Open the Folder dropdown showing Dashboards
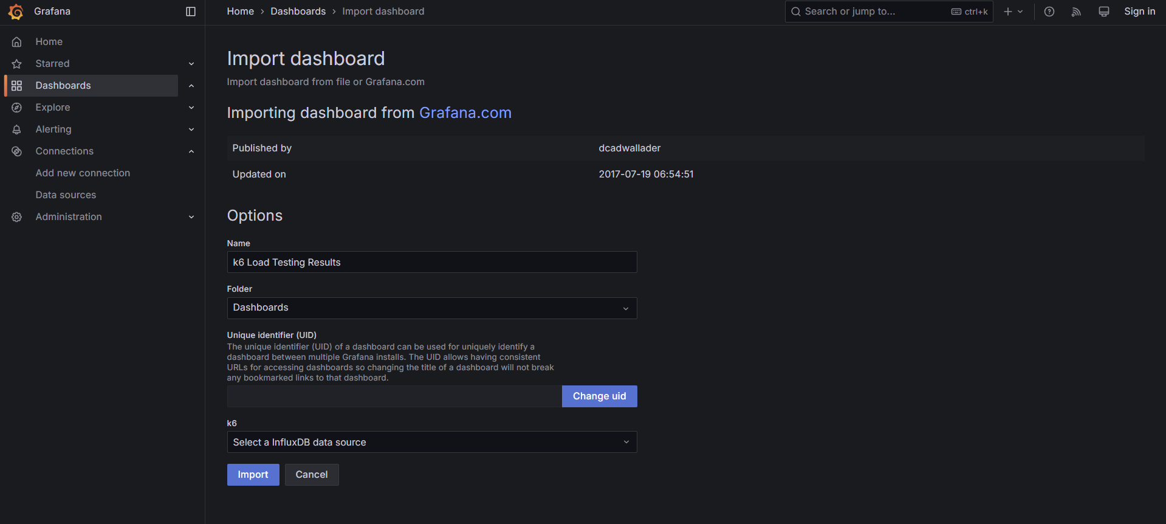The width and height of the screenshot is (1166, 524). point(432,308)
